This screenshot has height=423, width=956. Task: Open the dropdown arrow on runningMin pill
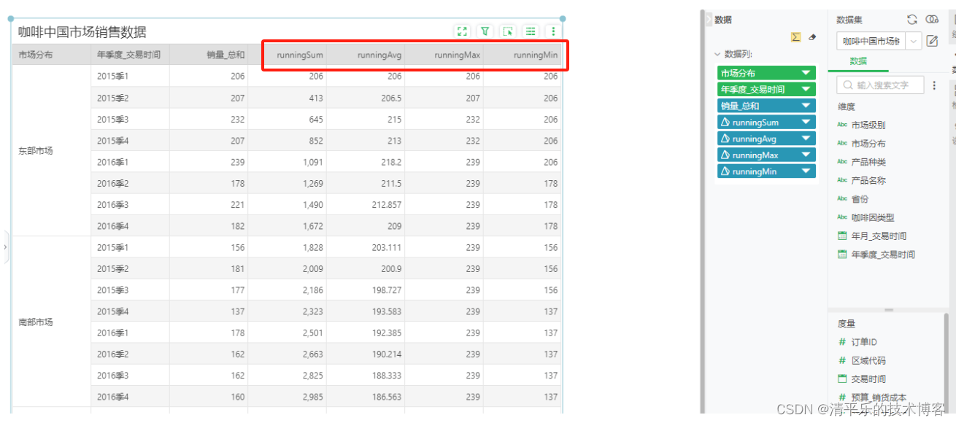pos(806,171)
